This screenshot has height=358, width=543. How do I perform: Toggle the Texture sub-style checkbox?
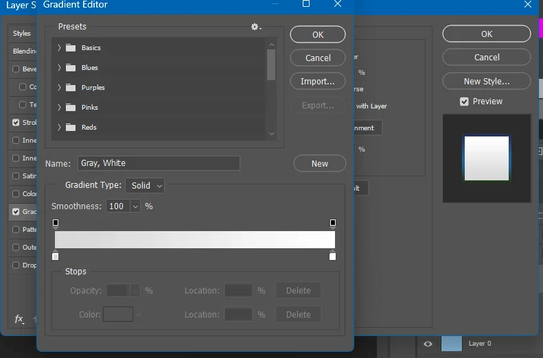[23, 104]
